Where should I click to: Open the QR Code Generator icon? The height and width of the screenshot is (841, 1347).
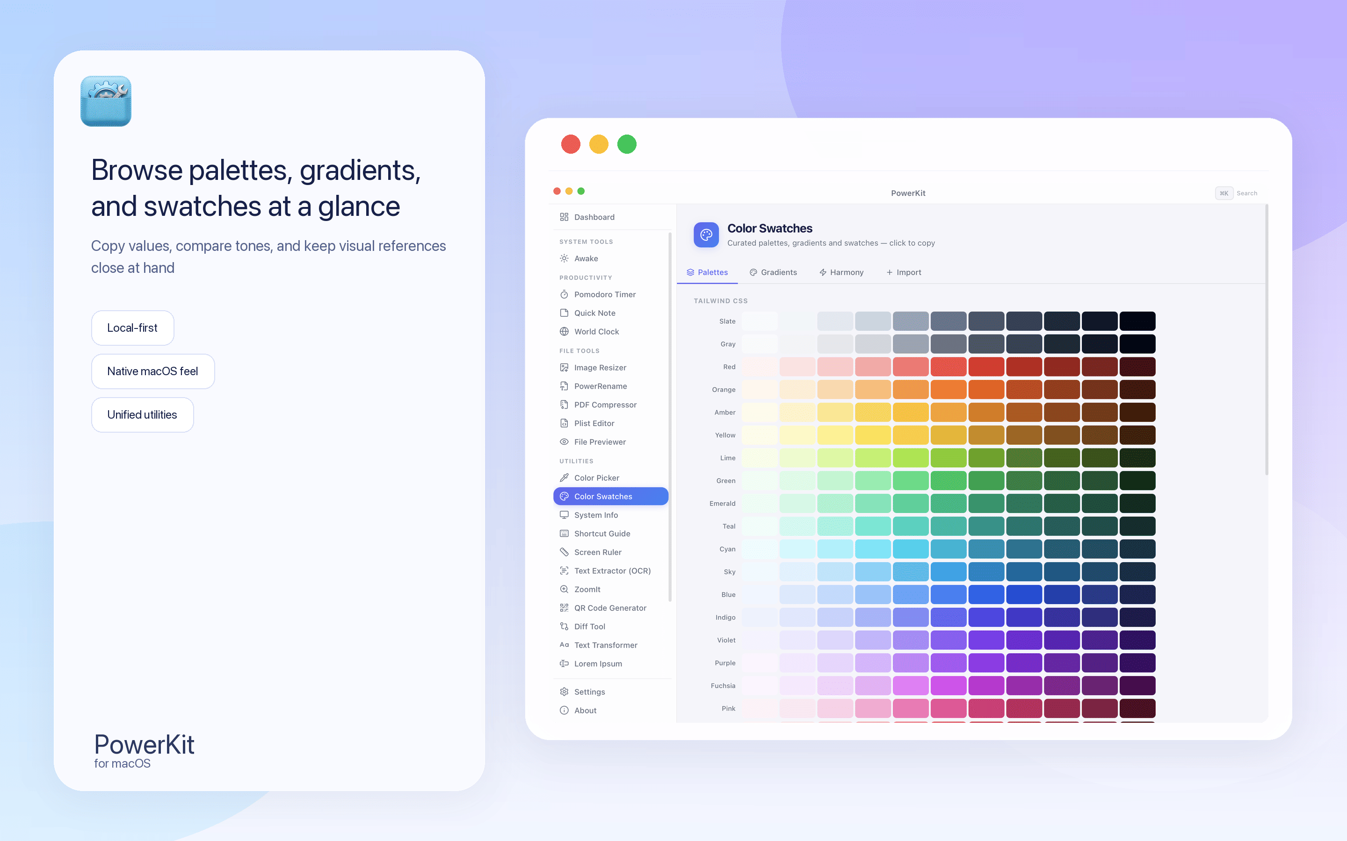(564, 608)
